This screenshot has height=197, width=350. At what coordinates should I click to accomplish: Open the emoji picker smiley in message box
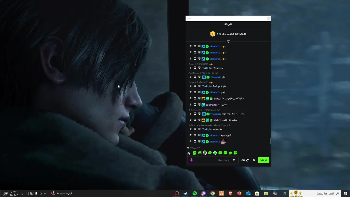pyautogui.click(x=234, y=160)
